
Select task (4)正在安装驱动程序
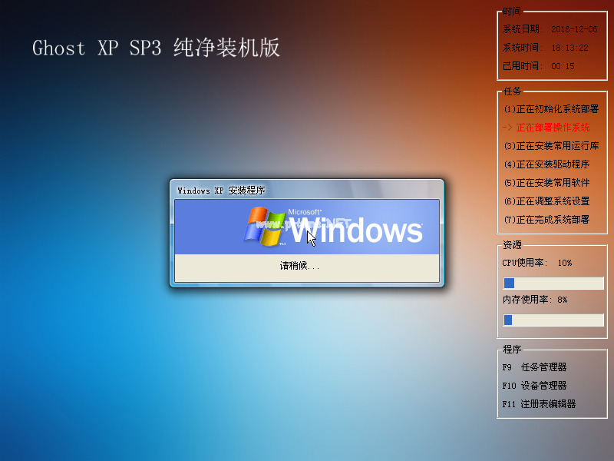click(548, 164)
